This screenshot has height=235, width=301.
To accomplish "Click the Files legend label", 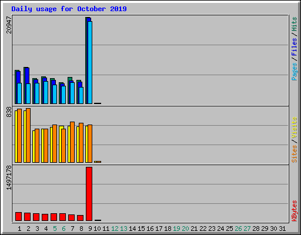I will pyautogui.click(x=294, y=47).
